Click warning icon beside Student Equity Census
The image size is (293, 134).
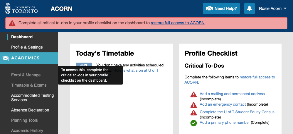click(193, 113)
